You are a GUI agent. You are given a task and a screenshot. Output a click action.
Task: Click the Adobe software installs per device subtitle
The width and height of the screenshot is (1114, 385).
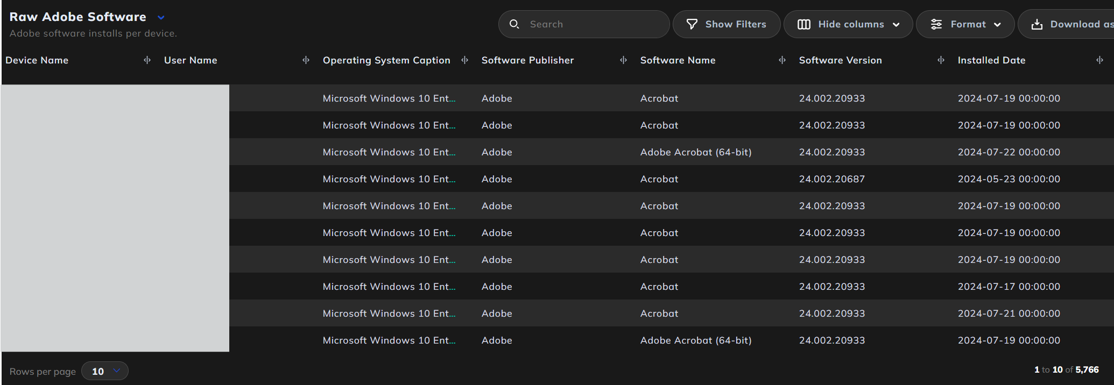pos(93,33)
